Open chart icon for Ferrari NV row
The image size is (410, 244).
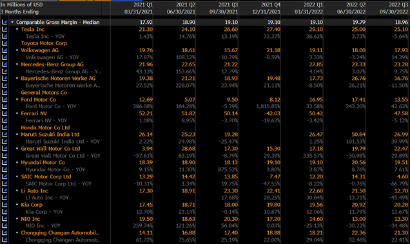(x=5, y=113)
